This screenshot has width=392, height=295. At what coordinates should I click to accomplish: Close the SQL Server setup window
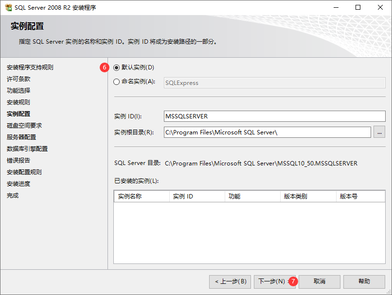(380, 7)
